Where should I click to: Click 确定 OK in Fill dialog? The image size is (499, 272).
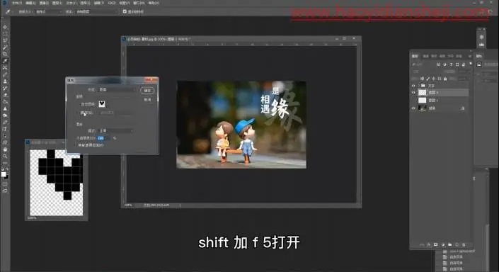click(147, 91)
